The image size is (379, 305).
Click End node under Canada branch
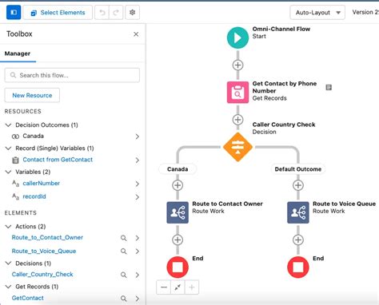tap(178, 267)
